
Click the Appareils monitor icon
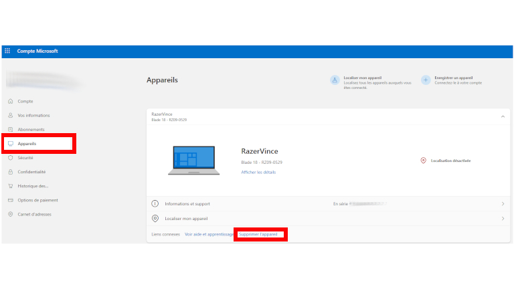[x=11, y=144]
